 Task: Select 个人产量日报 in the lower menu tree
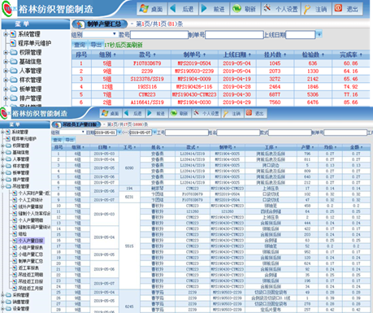point(31,241)
